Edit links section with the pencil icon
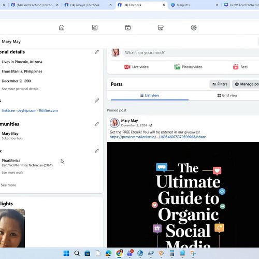This screenshot has height=259, width=259. pos(97,100)
